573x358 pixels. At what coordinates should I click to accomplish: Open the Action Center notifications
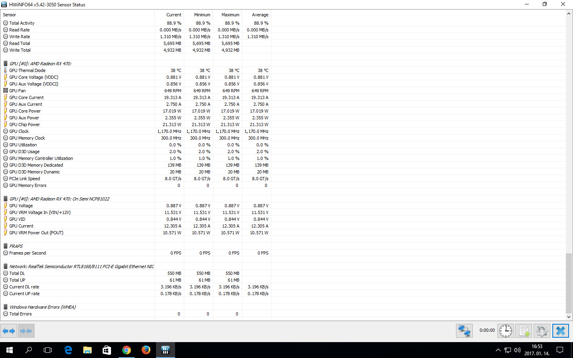560,350
